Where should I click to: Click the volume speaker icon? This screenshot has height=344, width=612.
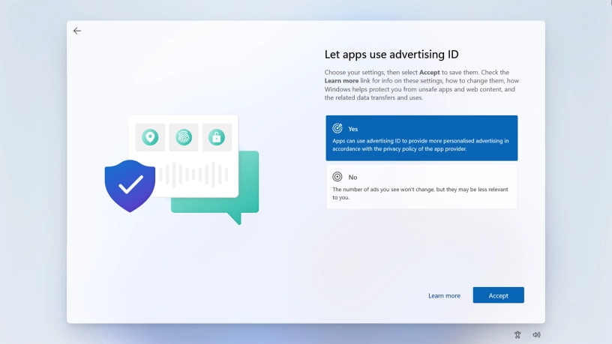click(536, 335)
